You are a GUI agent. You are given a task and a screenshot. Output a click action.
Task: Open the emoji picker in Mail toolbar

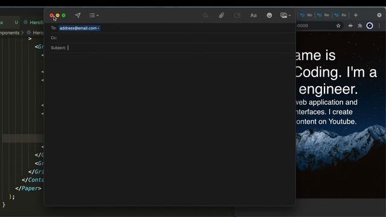(x=270, y=16)
